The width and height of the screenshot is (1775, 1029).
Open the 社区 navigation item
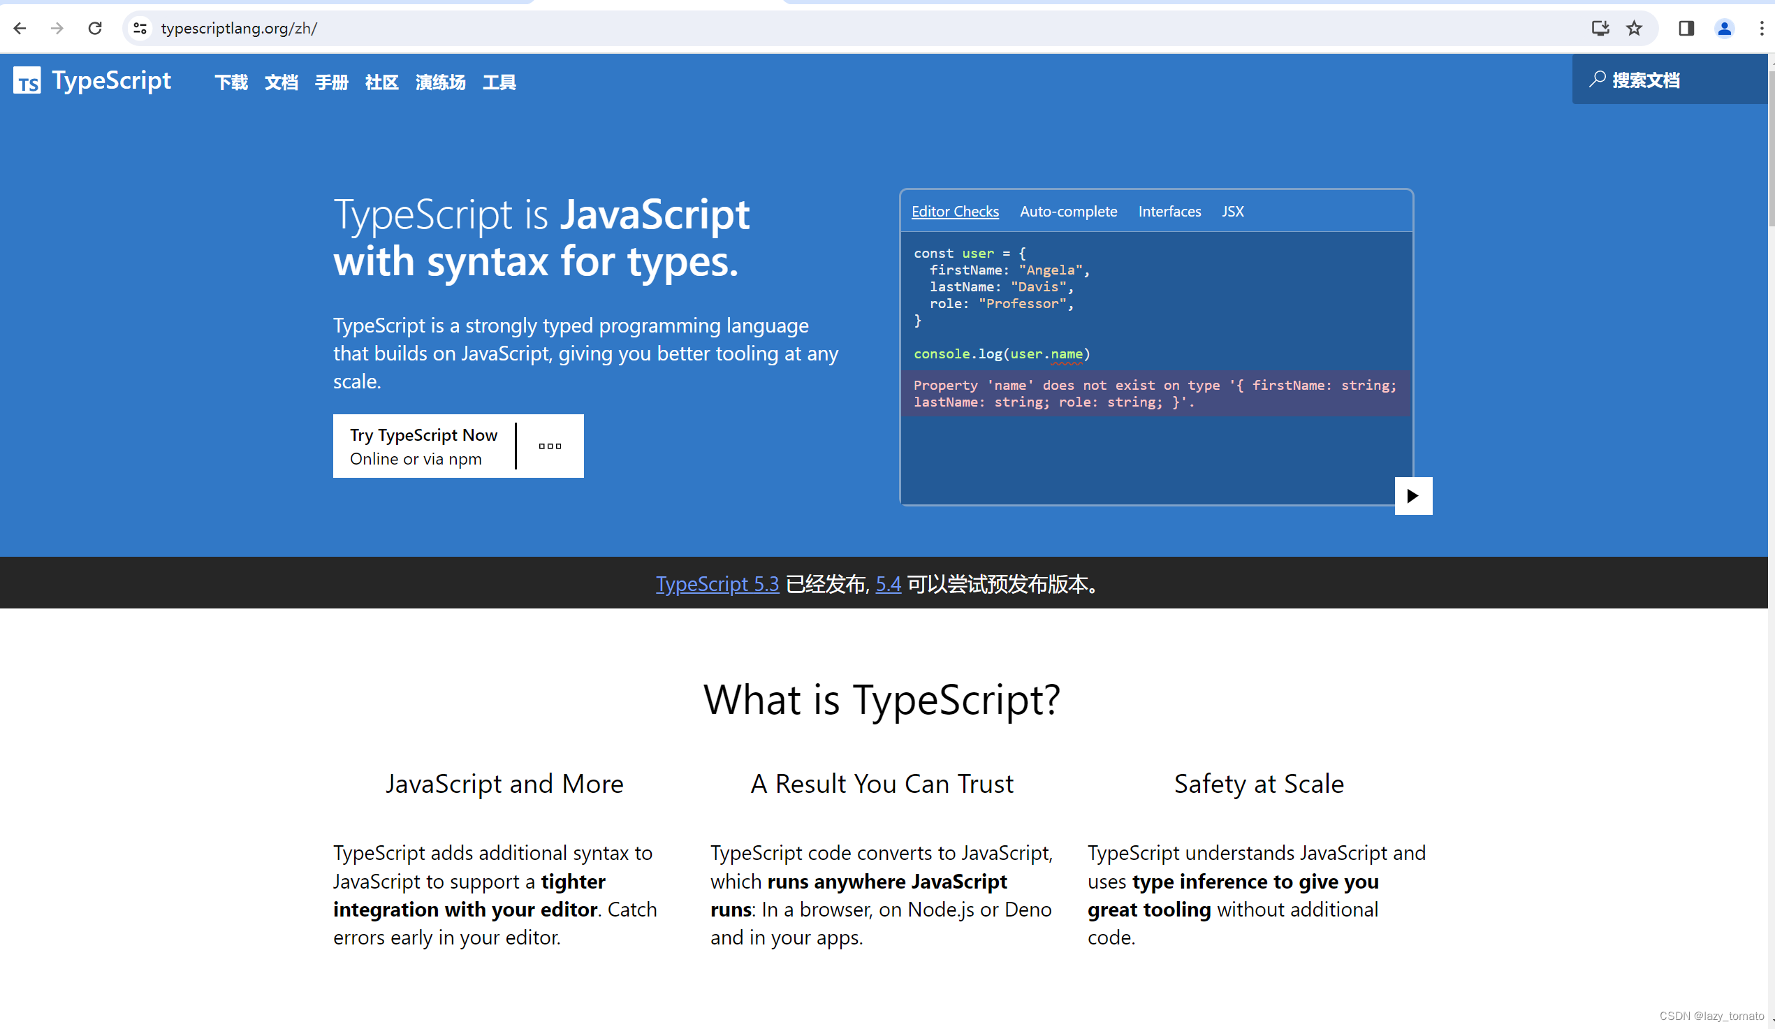(x=382, y=82)
